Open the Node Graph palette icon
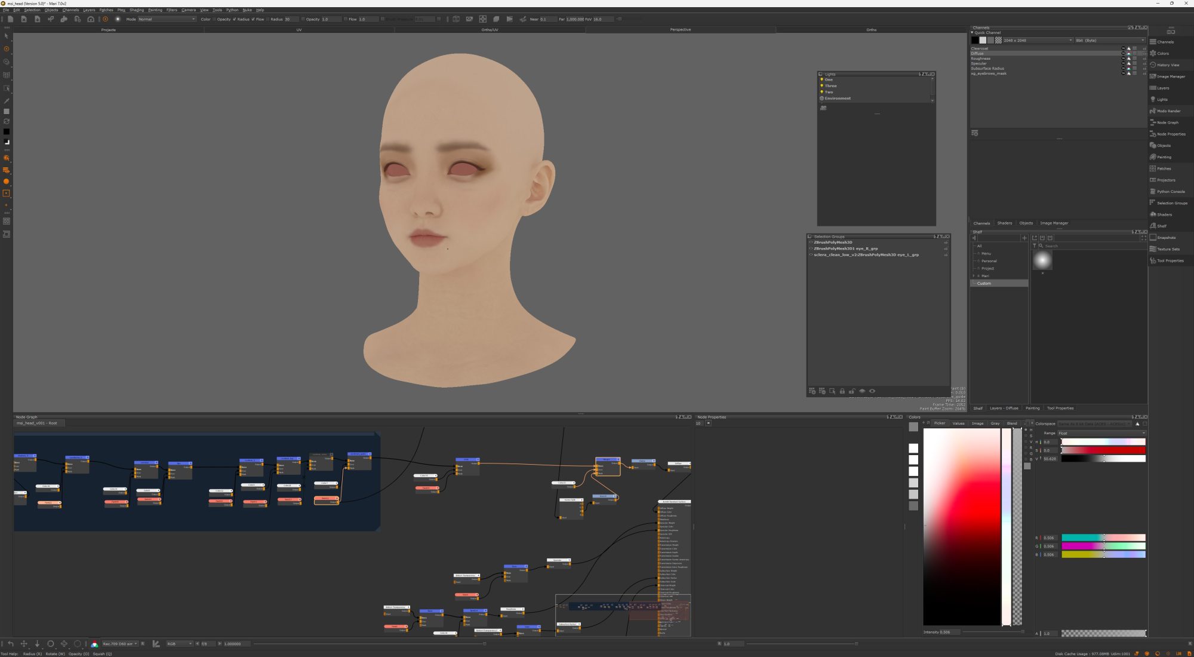Screen dimensions: 1194x657 pos(1153,122)
